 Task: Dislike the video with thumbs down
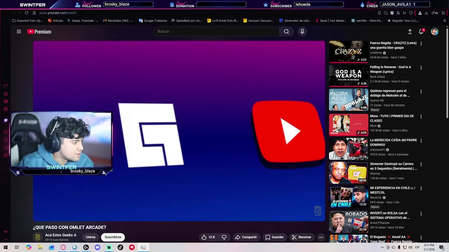(224, 237)
